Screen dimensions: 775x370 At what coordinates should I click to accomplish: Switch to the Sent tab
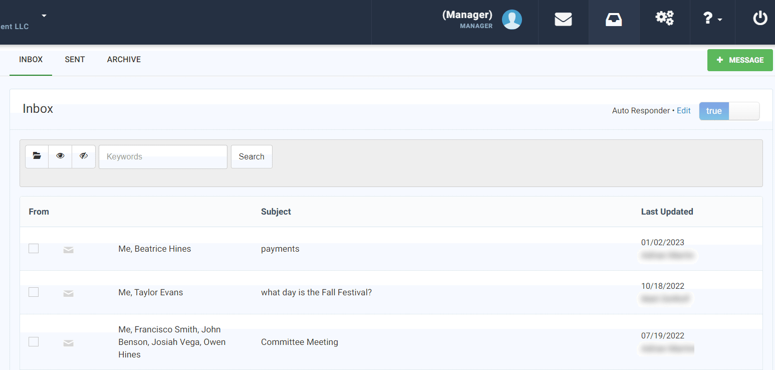75,60
